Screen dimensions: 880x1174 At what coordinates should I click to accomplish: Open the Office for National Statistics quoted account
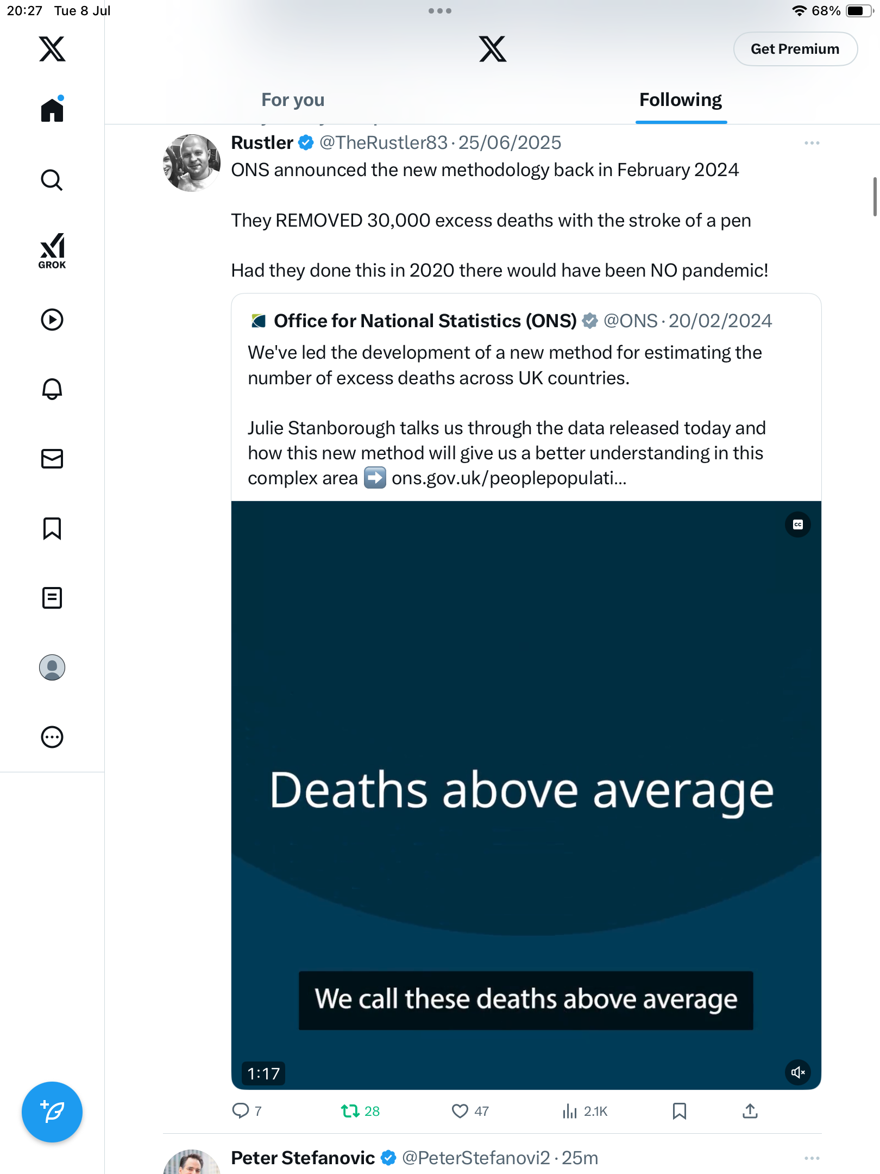pos(425,321)
